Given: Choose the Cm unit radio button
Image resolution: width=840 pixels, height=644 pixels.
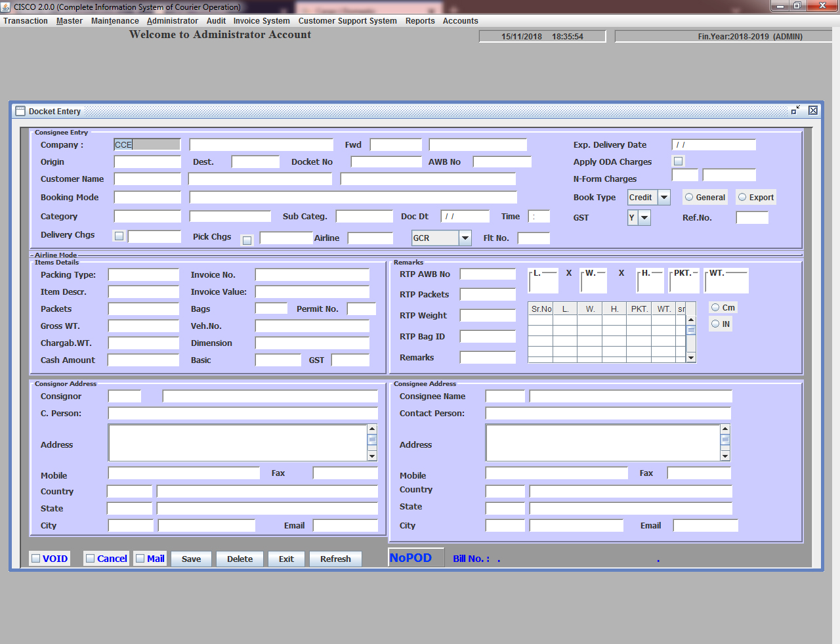Looking at the screenshot, I should 715,307.
